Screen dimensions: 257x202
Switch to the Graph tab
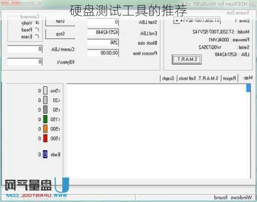[168, 78]
